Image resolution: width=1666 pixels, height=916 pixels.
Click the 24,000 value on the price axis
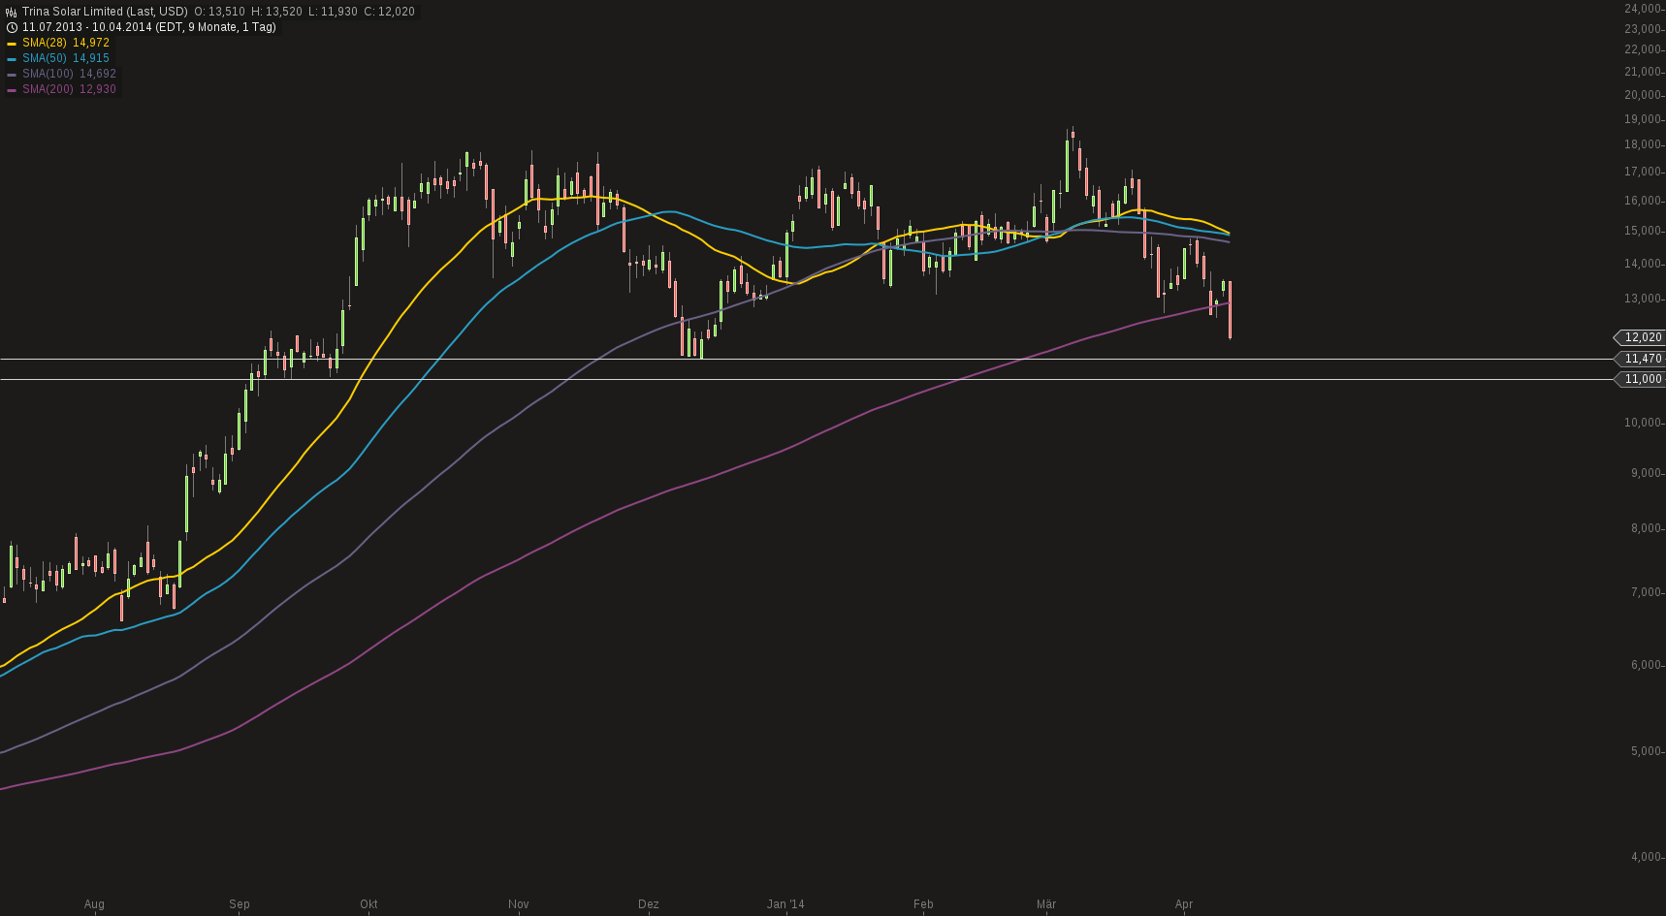click(x=1643, y=9)
